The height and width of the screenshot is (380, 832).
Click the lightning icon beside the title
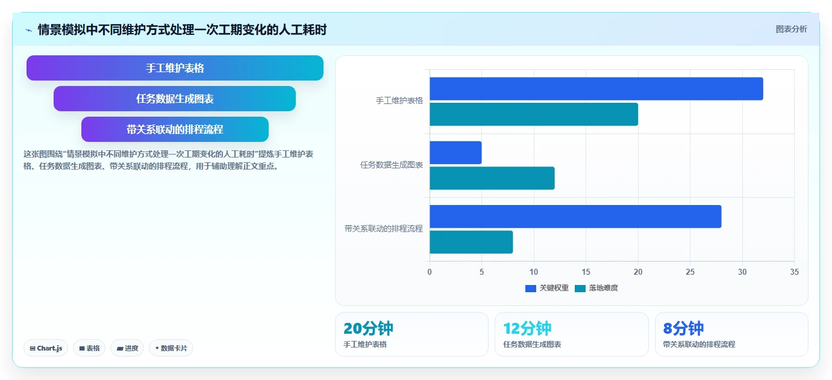coord(28,30)
